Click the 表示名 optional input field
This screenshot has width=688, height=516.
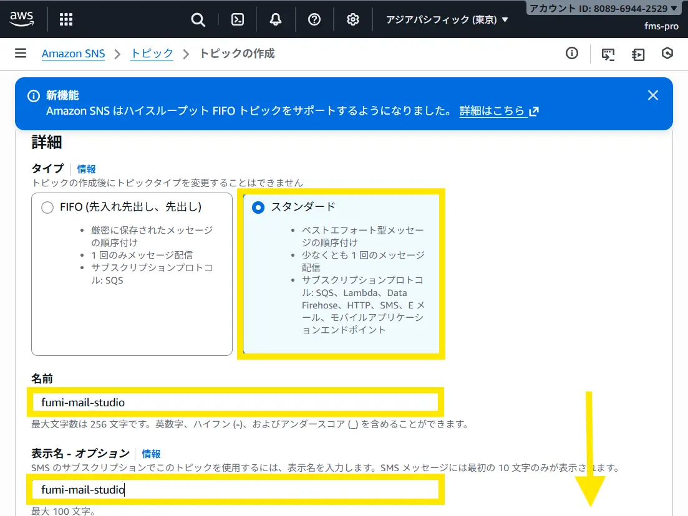coord(236,490)
